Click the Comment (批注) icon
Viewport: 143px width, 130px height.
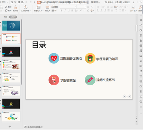125,2
